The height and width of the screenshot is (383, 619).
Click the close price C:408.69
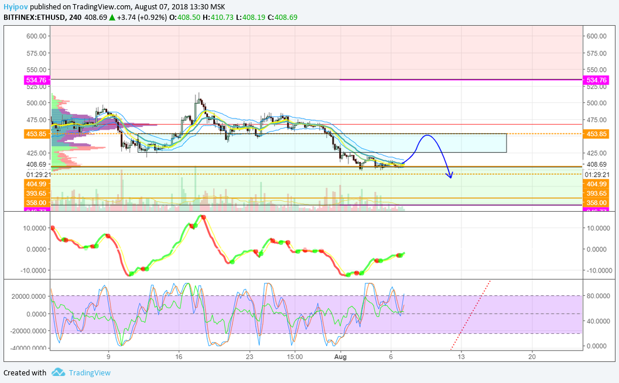click(282, 18)
